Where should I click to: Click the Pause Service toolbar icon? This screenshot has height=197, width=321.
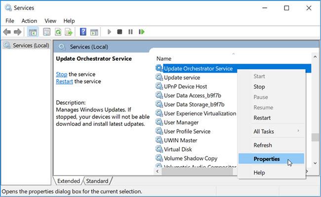click(130, 32)
